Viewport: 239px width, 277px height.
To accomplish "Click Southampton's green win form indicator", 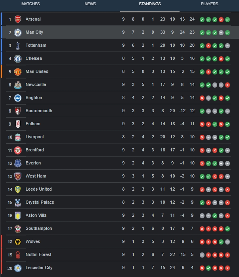I will pos(228,229).
